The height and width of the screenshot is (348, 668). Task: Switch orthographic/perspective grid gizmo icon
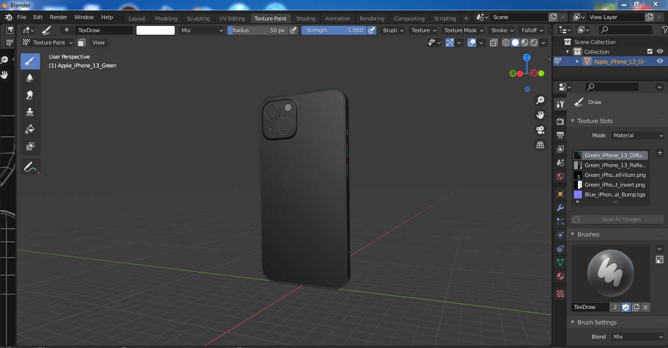point(540,145)
